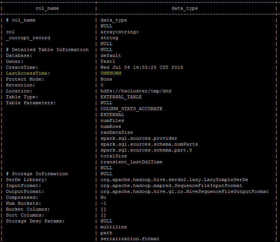The height and width of the screenshot is (242, 280).
Task: Select 'spark.sql.sources.provider' parameter
Action: [x=139, y=138]
